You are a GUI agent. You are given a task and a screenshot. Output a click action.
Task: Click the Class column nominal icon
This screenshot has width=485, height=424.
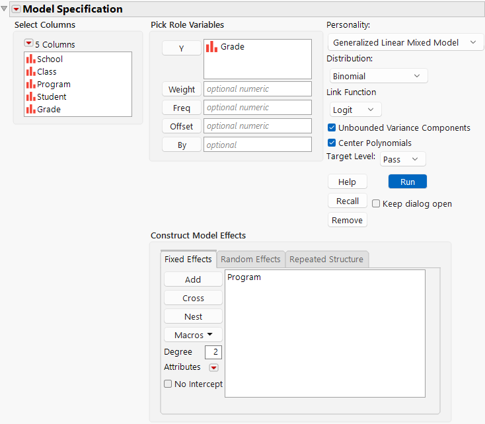click(x=30, y=71)
